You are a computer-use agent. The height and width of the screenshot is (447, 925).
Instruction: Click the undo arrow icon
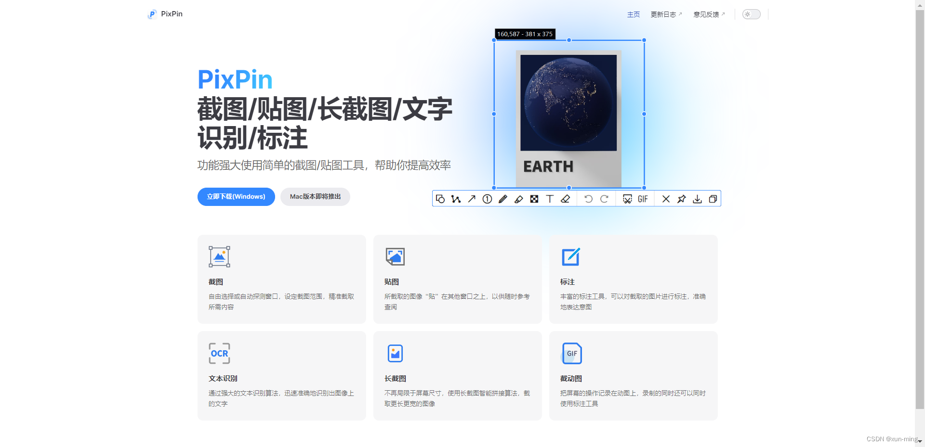click(588, 199)
